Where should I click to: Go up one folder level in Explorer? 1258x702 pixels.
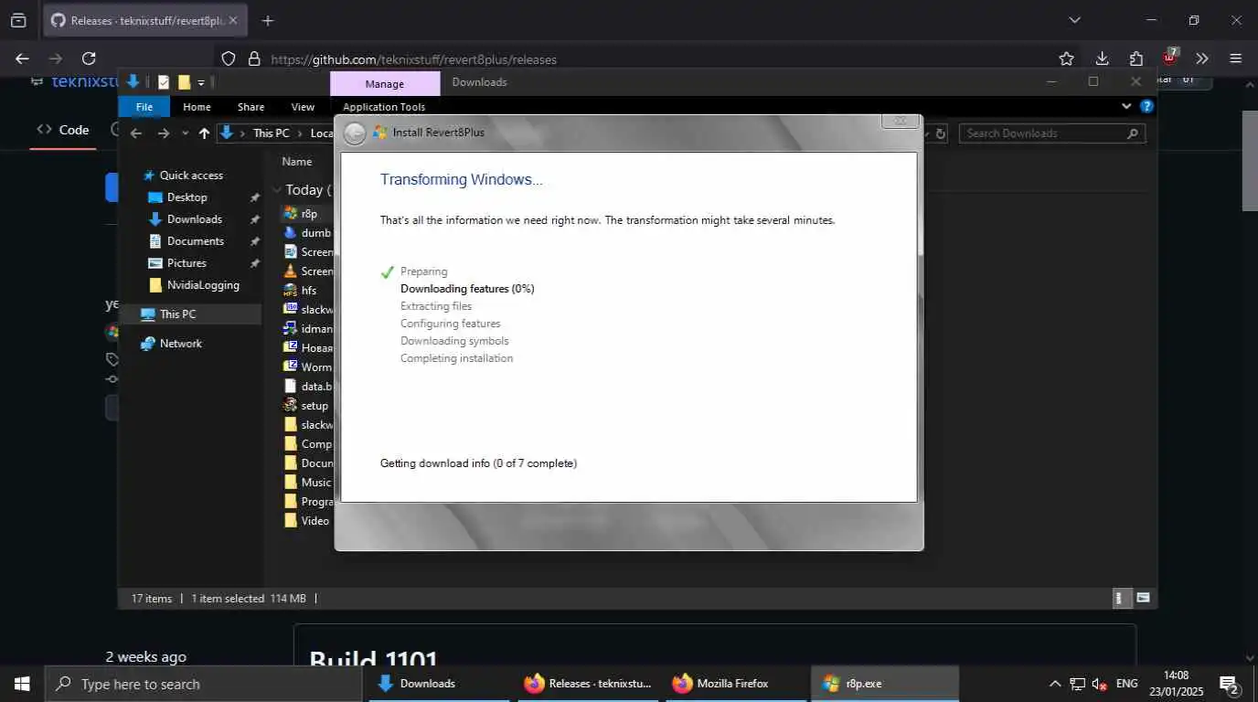pos(204,133)
